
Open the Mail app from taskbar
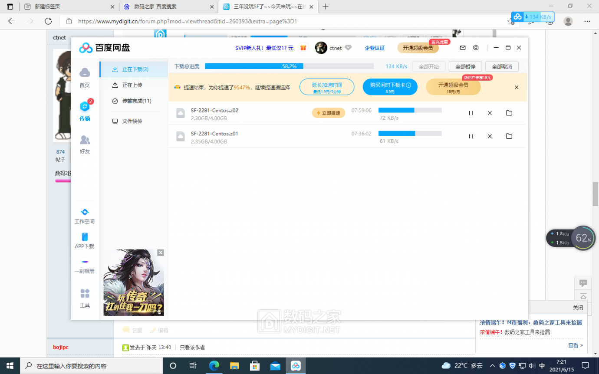click(275, 366)
